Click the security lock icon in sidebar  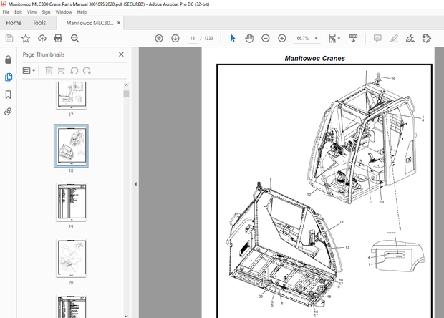(8, 59)
